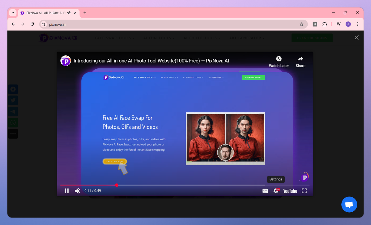Screen dimensions: 371x225
Task: Open the media controls toolbar icon
Action: 339,24
